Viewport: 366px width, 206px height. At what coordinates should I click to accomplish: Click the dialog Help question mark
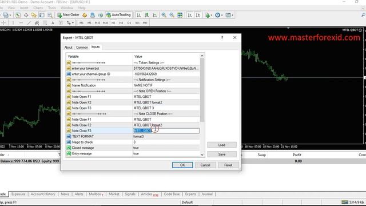(x=222, y=38)
